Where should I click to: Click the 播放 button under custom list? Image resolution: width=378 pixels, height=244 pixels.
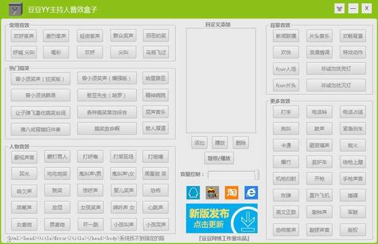click(220, 143)
